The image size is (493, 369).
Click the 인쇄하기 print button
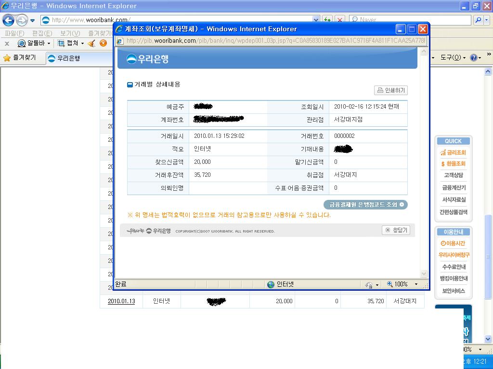(x=391, y=90)
